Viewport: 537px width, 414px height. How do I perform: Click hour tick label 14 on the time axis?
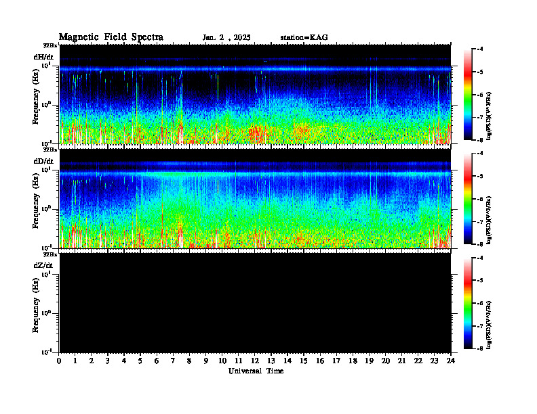pyautogui.click(x=287, y=361)
